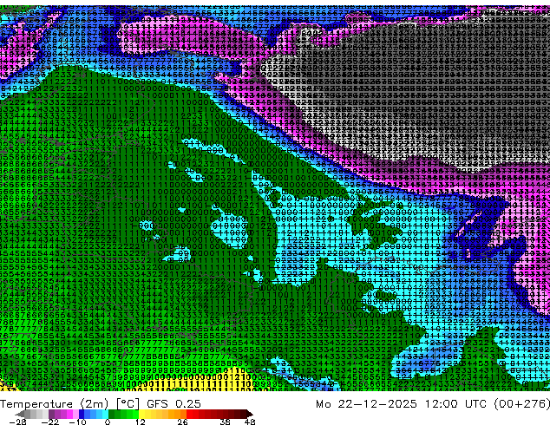Image resolution: width=550 pixels, height=425 pixels.
Task: Click the bright red legend swatch at 26
Action: [189, 414]
